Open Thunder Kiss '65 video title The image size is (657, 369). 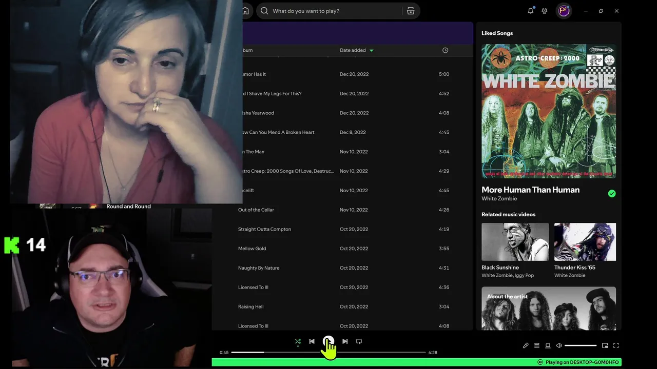pyautogui.click(x=575, y=268)
